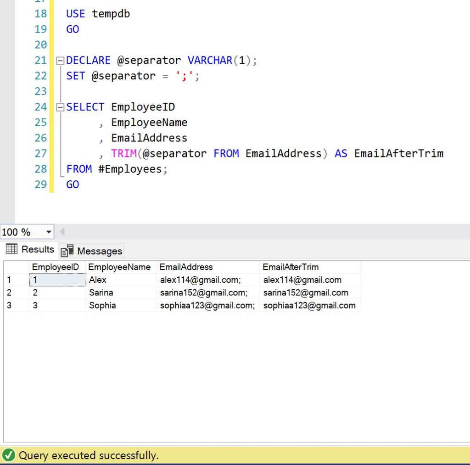
Task: Open the 100 % zoom dropdown
Action: 49,232
